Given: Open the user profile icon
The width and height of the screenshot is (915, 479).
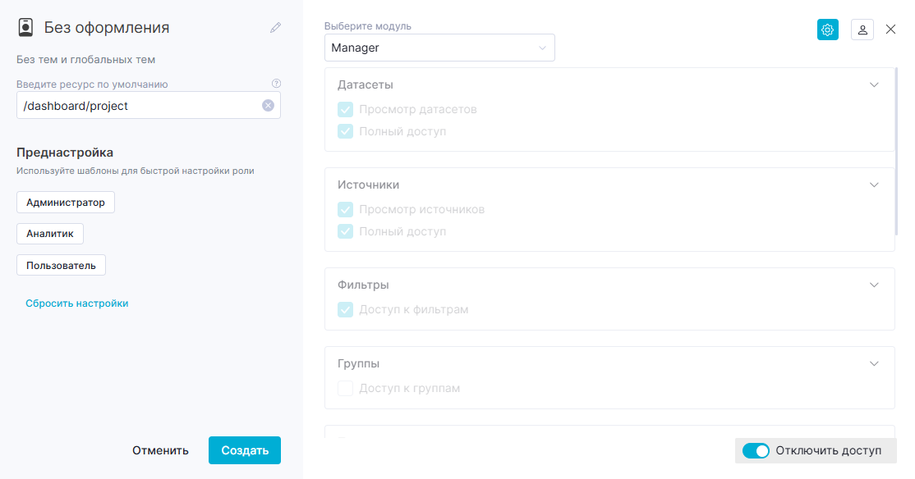Looking at the screenshot, I should pos(862,30).
